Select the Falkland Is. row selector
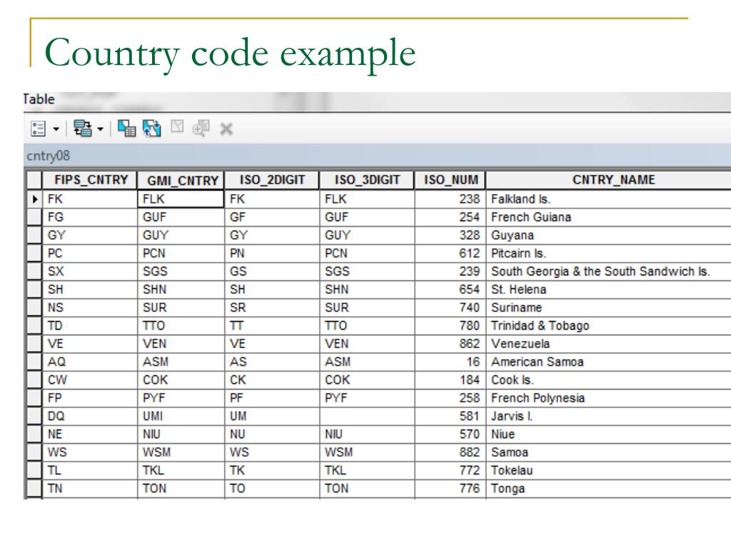This screenshot has height=548, width=731. pyautogui.click(x=34, y=199)
